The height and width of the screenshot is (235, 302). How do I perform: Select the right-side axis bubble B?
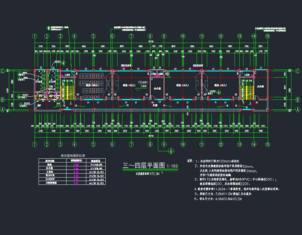[x=297, y=100]
